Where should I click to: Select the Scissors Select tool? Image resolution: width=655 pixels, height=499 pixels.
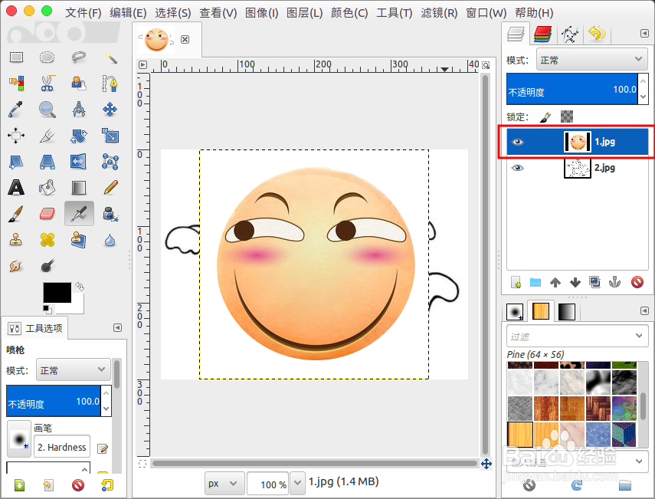(47, 83)
